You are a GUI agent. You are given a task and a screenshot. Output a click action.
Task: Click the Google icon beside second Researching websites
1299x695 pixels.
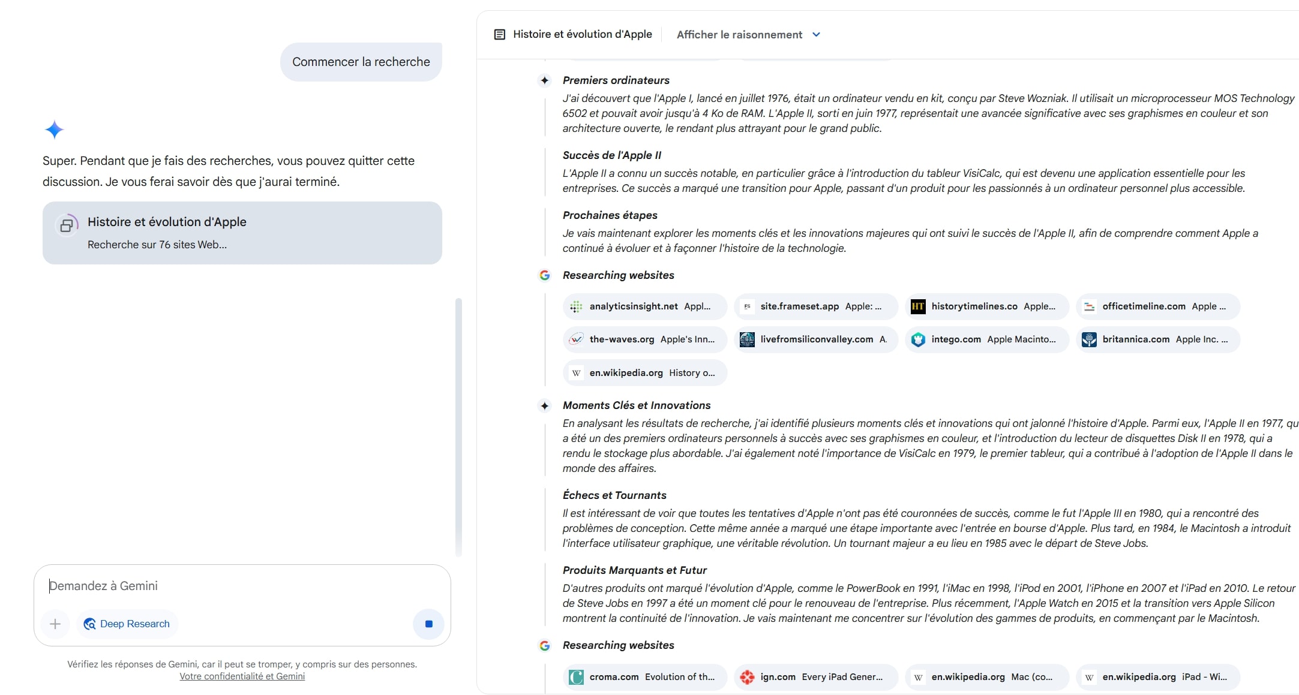(x=545, y=645)
